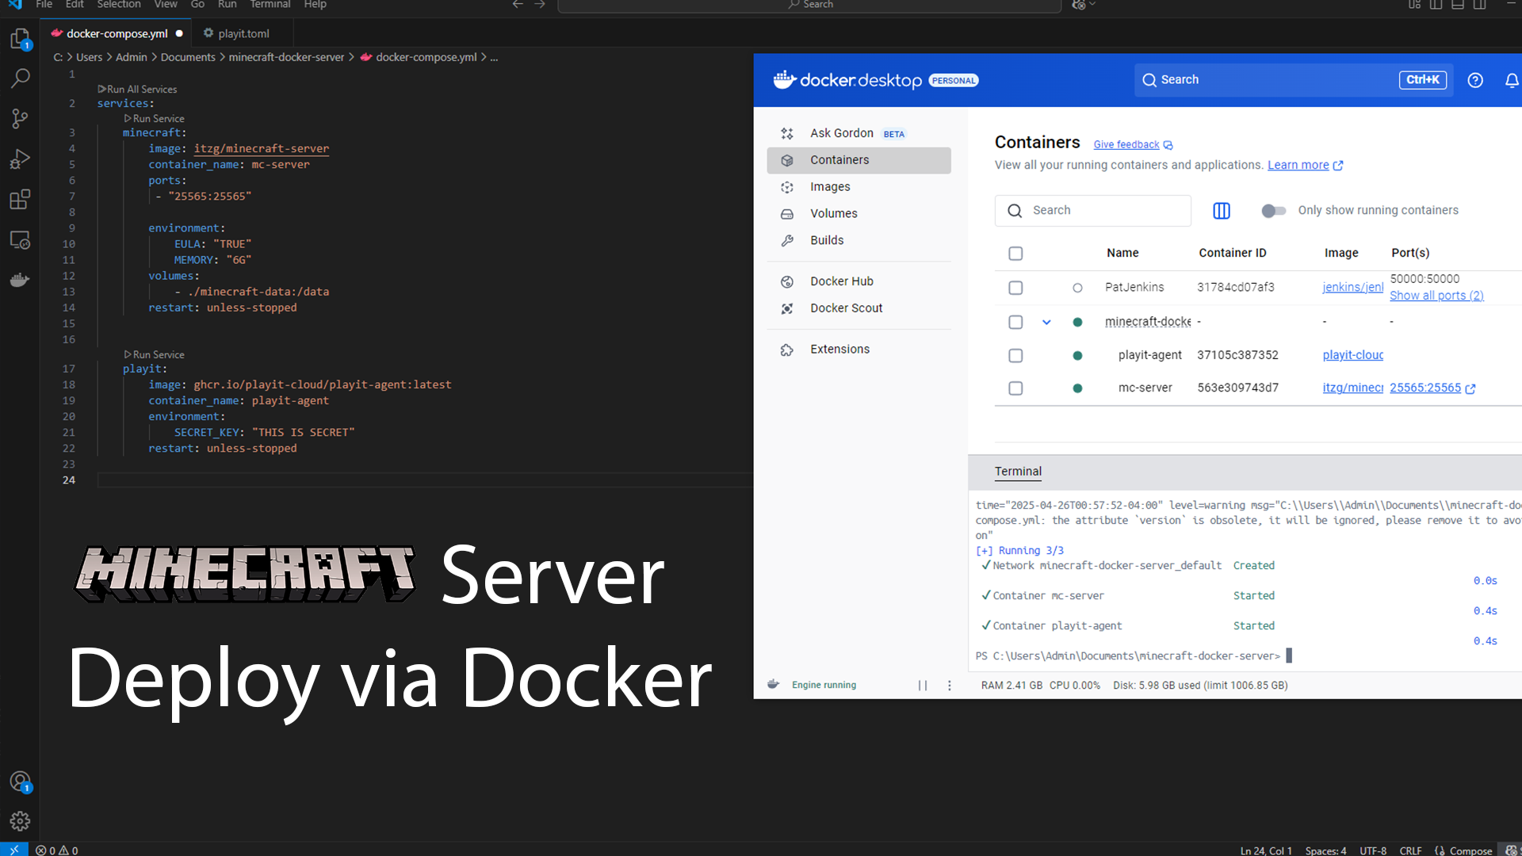
Task: Click the breadcrumb ellipsis after docker-compose.yml
Action: (x=494, y=57)
